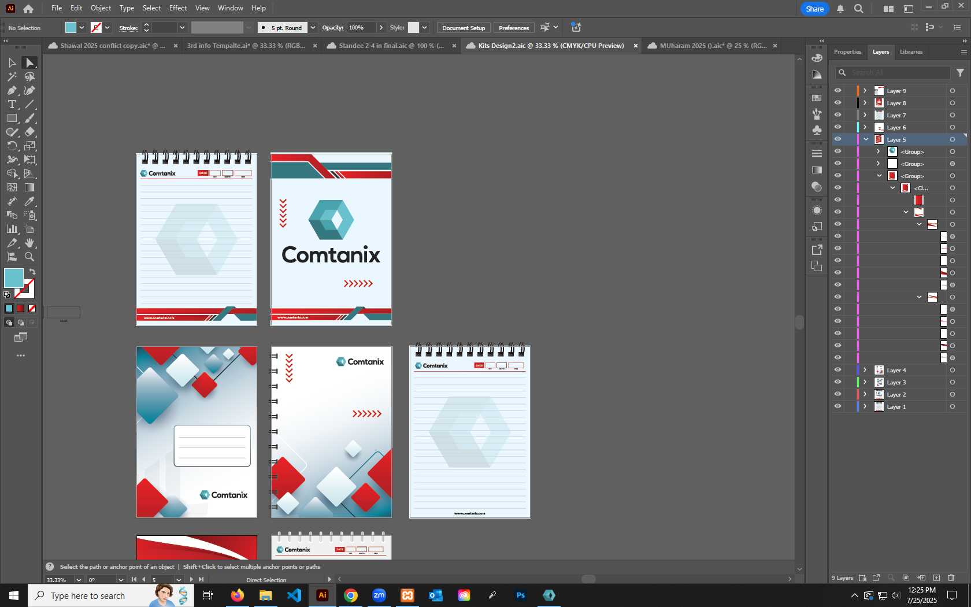Select the Scale tool
Screen dimensions: 971x607
coord(29,146)
